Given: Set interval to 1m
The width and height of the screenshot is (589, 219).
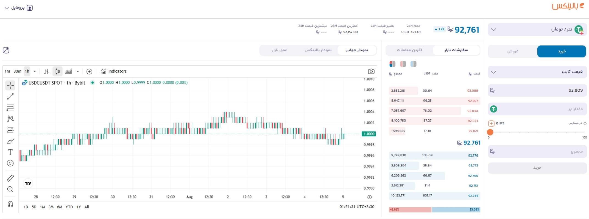Looking at the screenshot, I should click(7, 71).
